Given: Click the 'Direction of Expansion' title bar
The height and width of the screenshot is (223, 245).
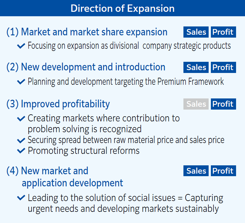Looking at the screenshot, I should (122, 8).
